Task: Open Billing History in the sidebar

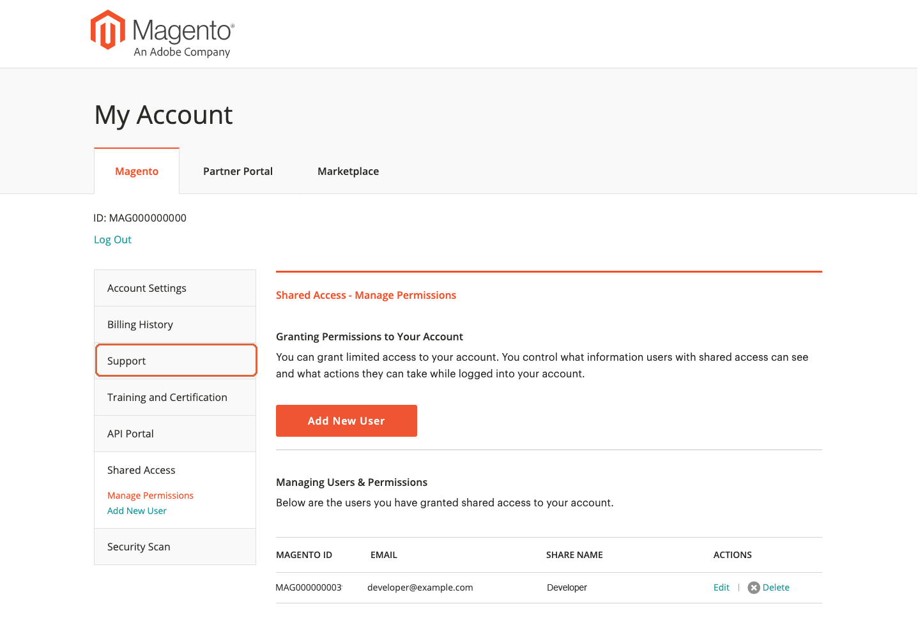Action: (x=175, y=324)
